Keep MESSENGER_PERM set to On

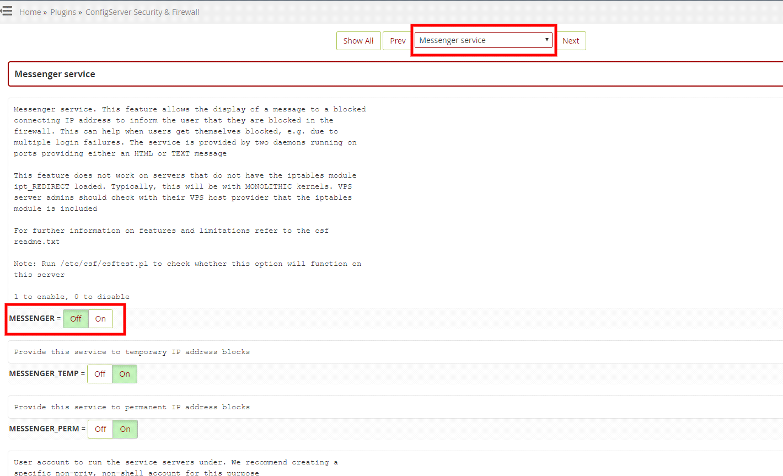[x=125, y=429]
